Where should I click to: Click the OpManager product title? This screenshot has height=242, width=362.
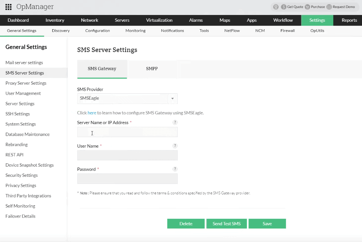pyautogui.click(x=35, y=7)
